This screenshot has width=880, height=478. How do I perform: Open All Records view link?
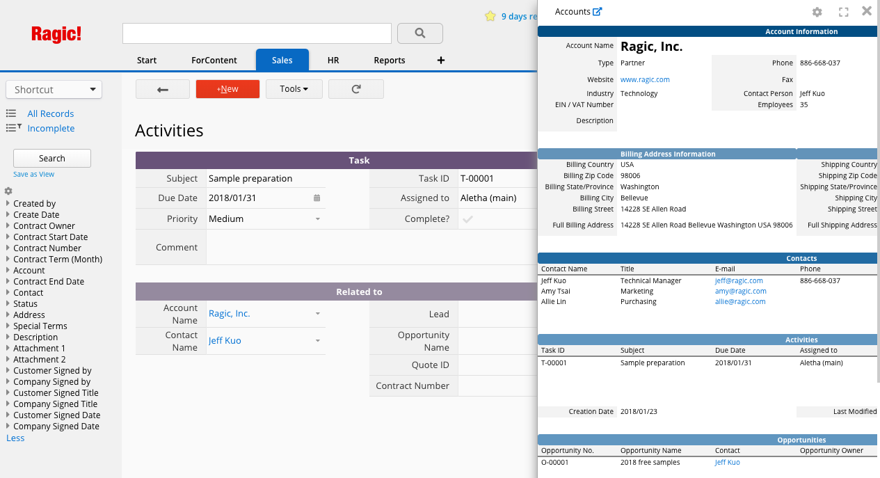51,113
